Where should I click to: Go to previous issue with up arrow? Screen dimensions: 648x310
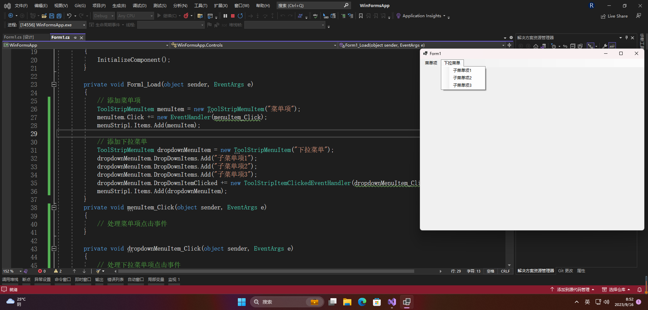pyautogui.click(x=74, y=271)
